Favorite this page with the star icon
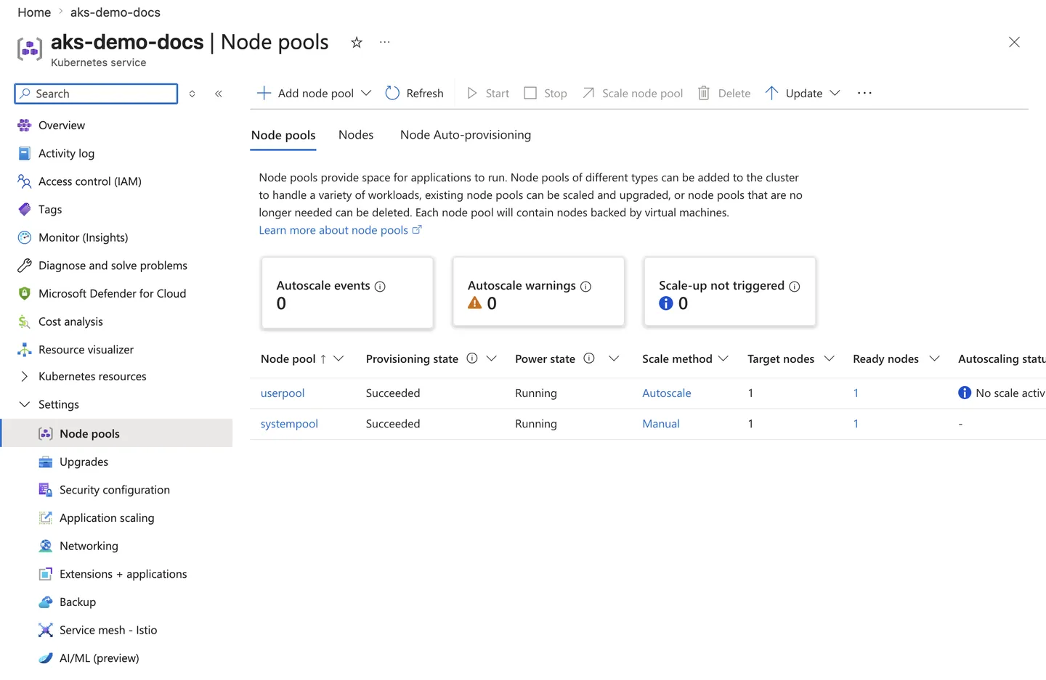1046x680 pixels. 356,42
